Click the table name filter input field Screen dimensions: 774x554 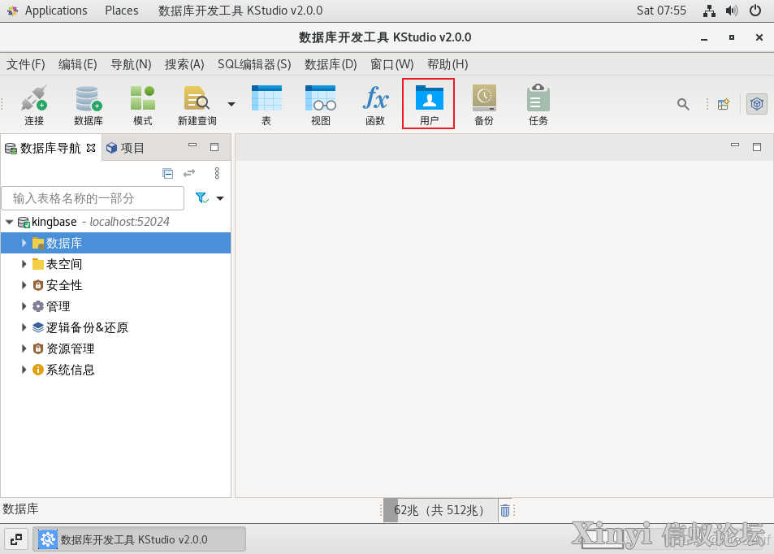coord(93,198)
